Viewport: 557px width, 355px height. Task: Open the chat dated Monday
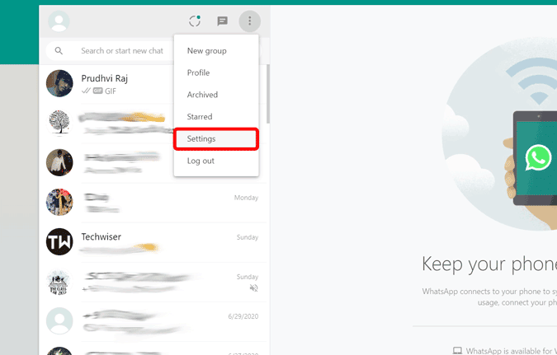[153, 203]
